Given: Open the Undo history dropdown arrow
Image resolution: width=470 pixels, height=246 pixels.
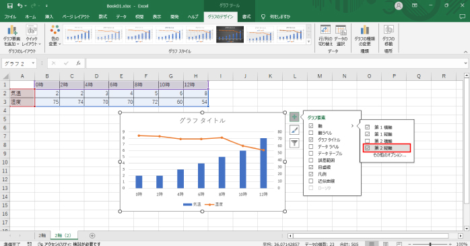Looking at the screenshot, I should [x=26, y=5].
